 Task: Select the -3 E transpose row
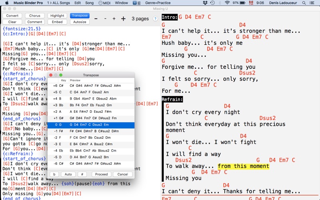click(91, 144)
